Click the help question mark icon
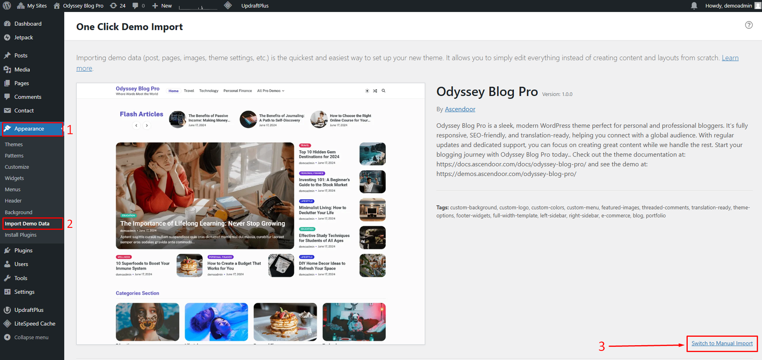 point(749,25)
